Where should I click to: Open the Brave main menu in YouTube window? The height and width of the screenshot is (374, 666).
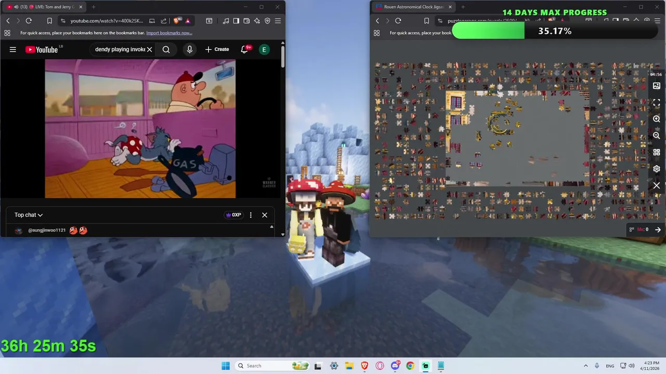coord(278,21)
